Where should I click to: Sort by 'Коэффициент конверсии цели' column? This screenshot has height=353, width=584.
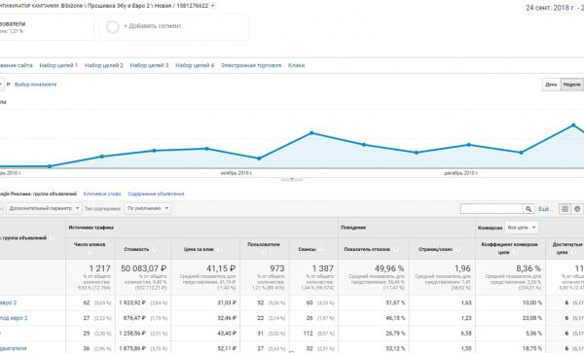click(509, 248)
